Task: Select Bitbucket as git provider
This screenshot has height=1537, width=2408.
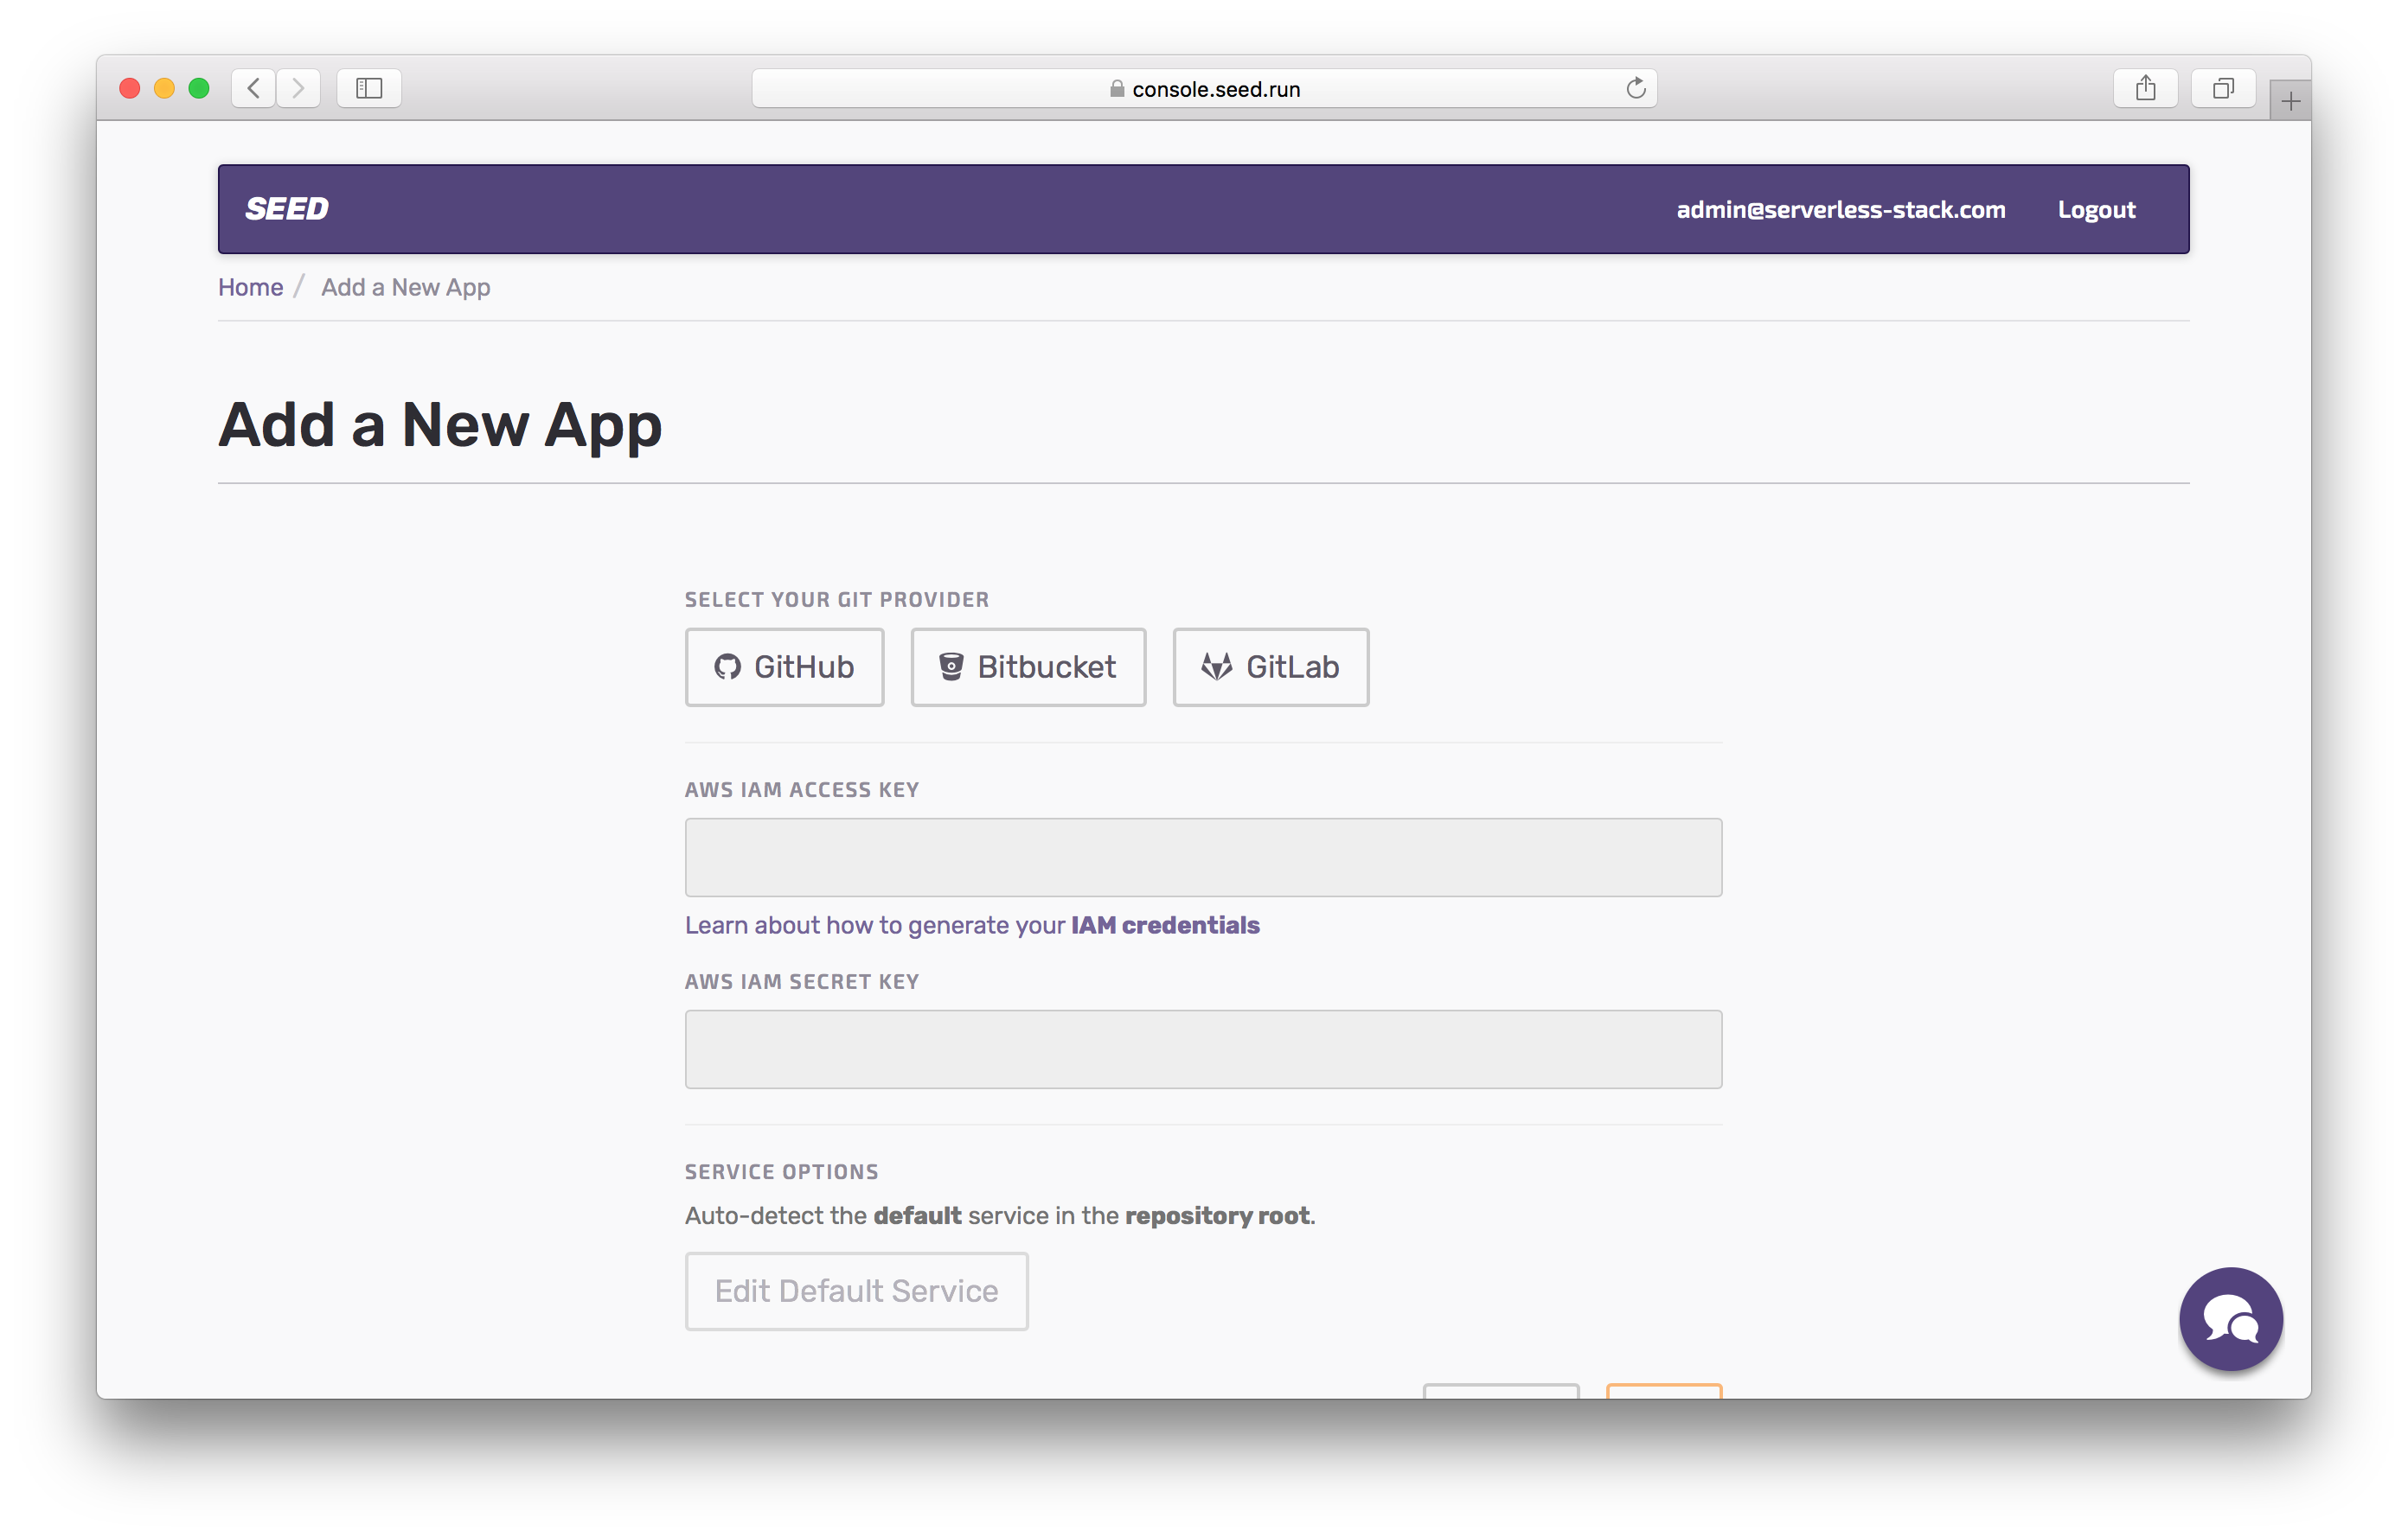Action: click(1028, 666)
